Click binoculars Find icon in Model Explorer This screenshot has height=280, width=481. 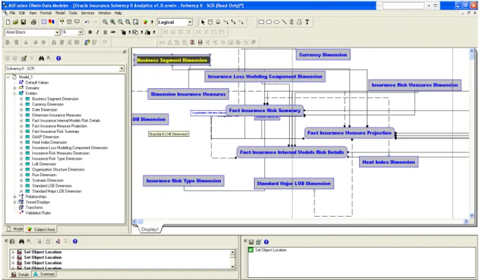41,58
